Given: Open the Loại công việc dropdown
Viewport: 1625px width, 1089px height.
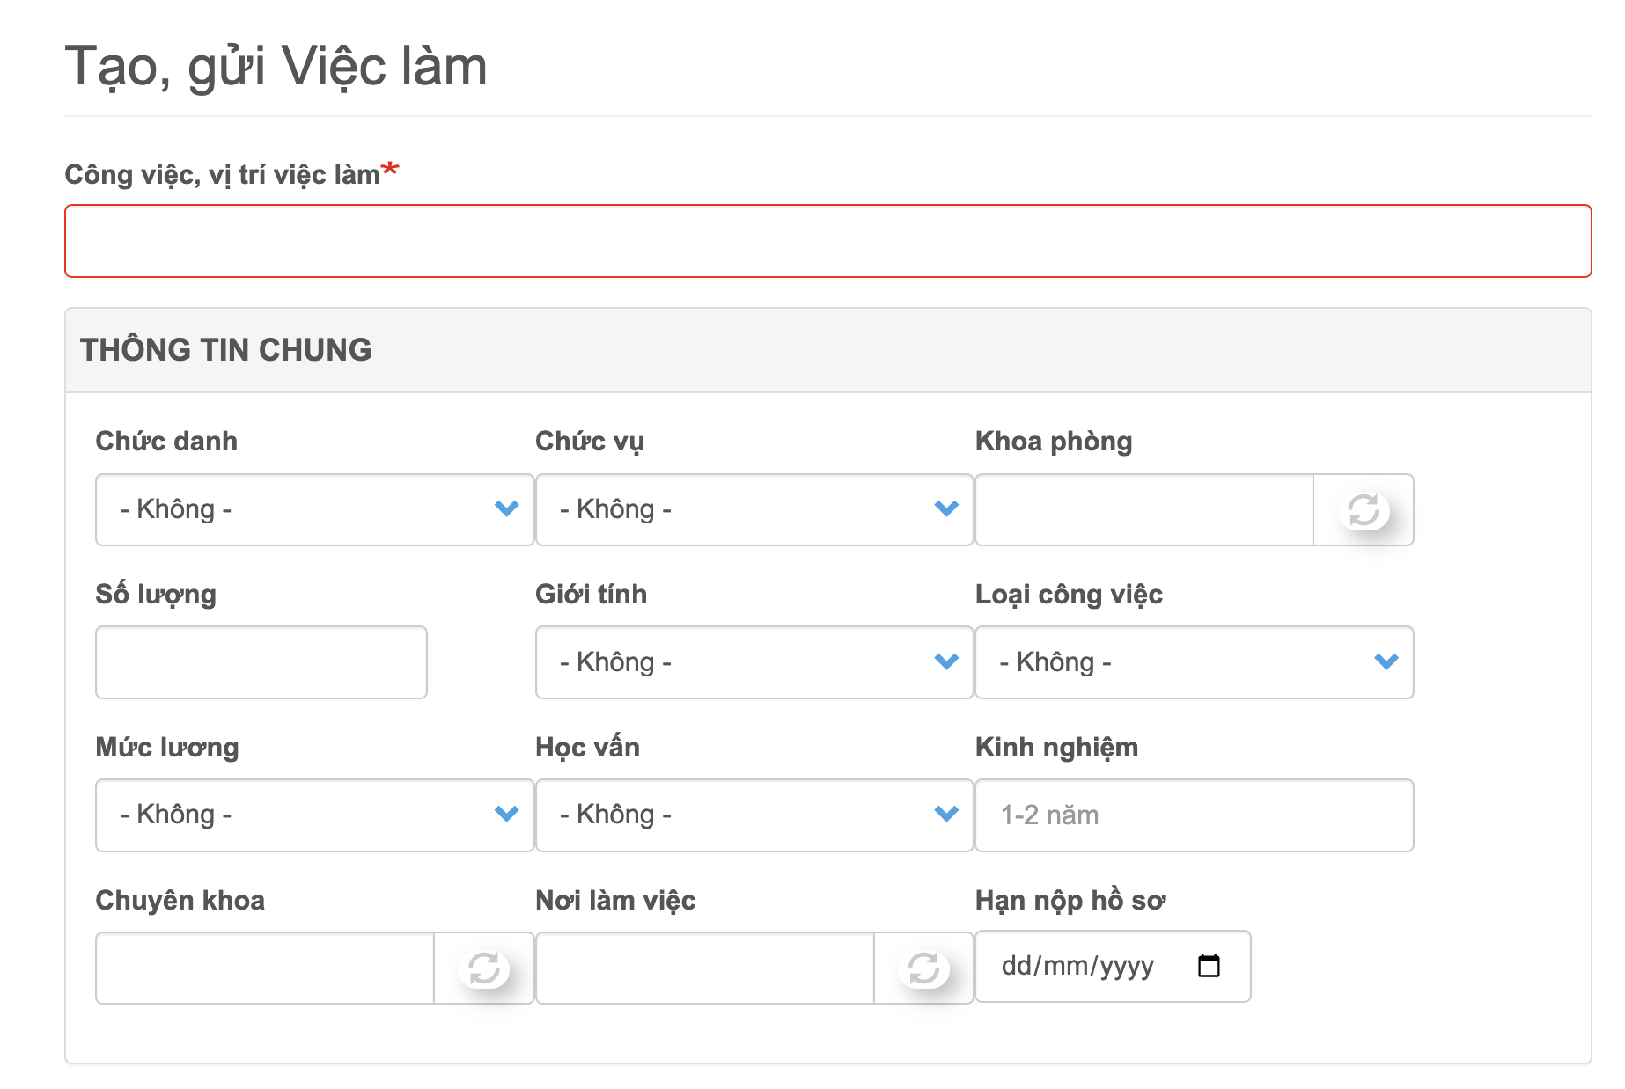Looking at the screenshot, I should pos(1194,662).
